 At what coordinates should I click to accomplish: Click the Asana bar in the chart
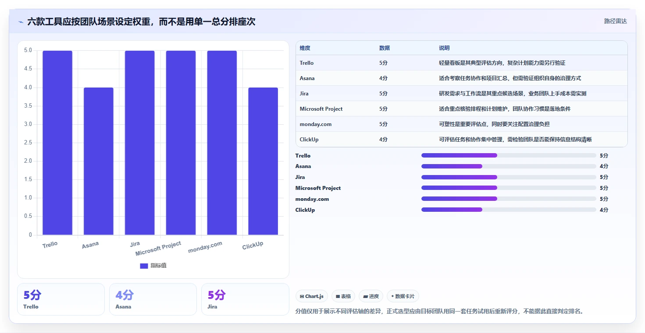[x=99, y=161]
